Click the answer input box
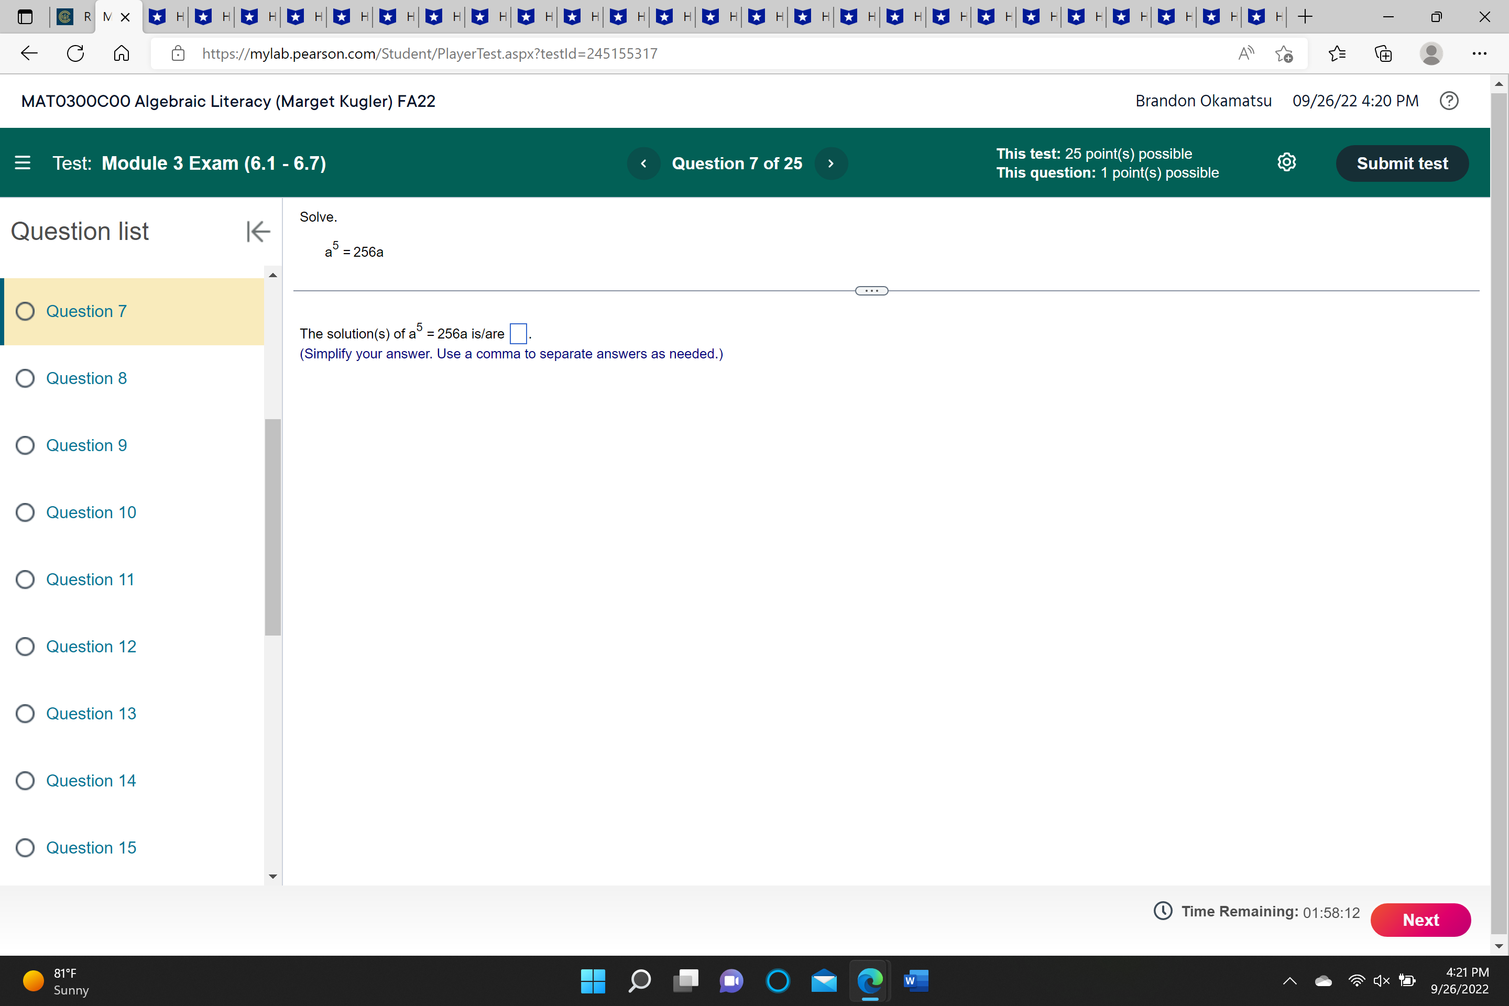1509x1006 pixels. (518, 334)
